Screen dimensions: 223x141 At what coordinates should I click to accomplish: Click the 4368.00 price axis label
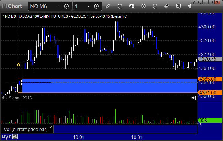207,68
